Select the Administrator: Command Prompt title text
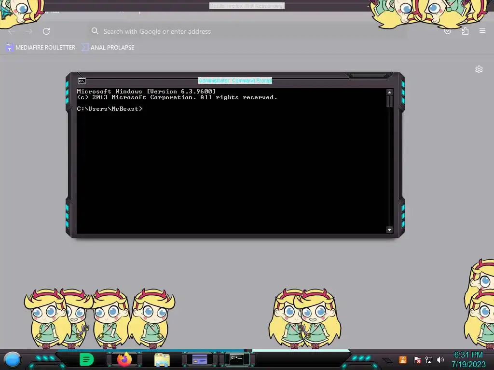This screenshot has height=370, width=494. 235,80
